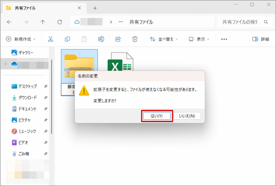Image resolution: width=276 pixels, height=186 pixels.
Task: Unpin ミュージック via its pin icon
Action: click(46, 131)
